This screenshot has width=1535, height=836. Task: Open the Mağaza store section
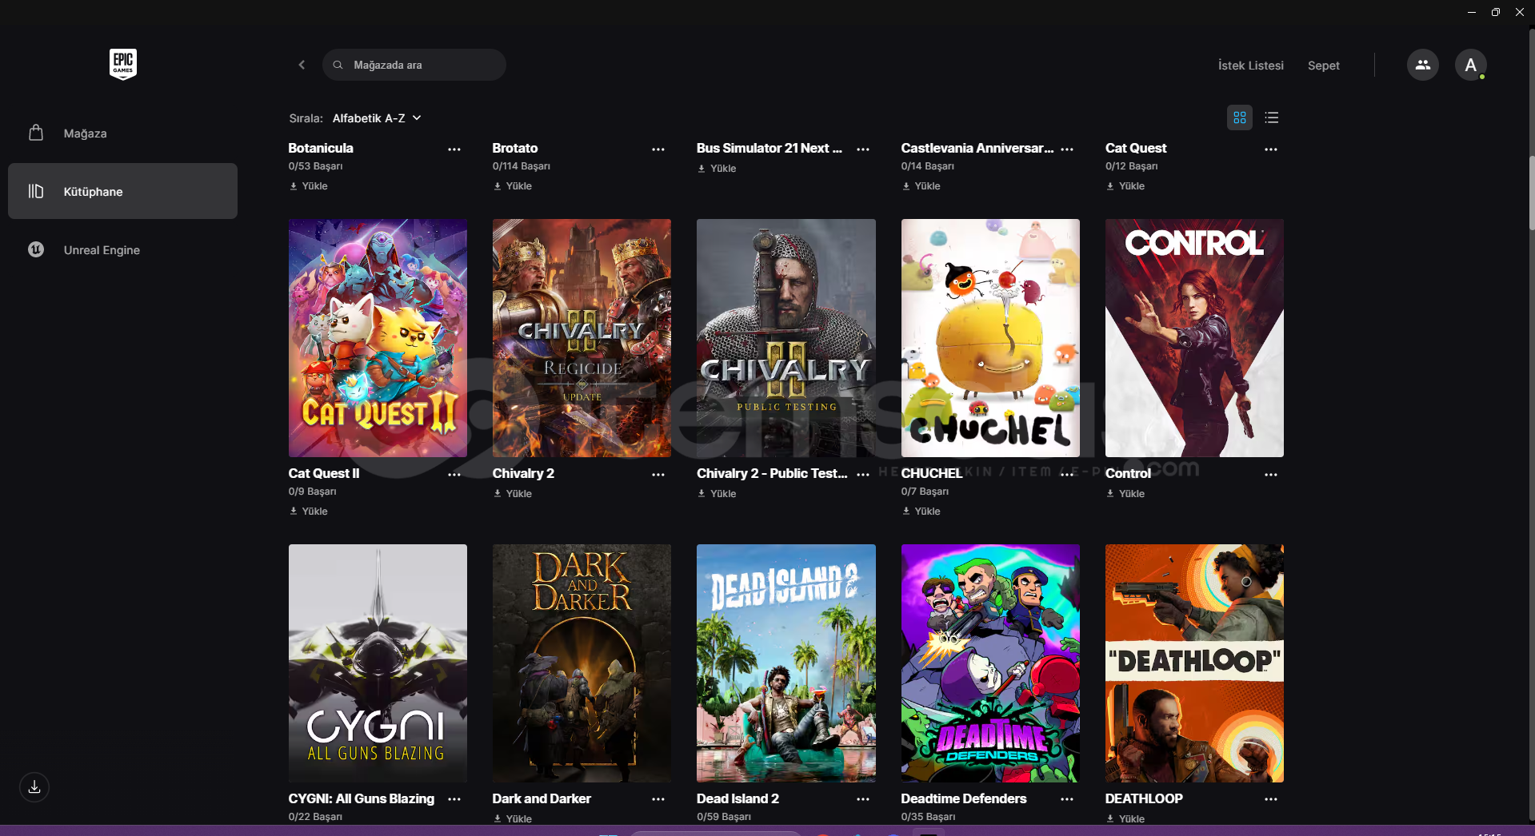122,133
